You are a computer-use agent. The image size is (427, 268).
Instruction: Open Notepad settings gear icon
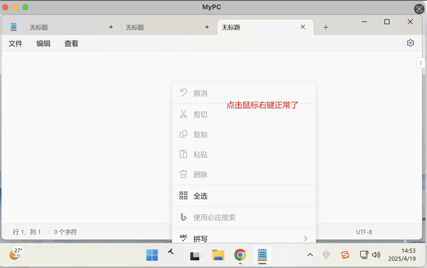click(410, 43)
